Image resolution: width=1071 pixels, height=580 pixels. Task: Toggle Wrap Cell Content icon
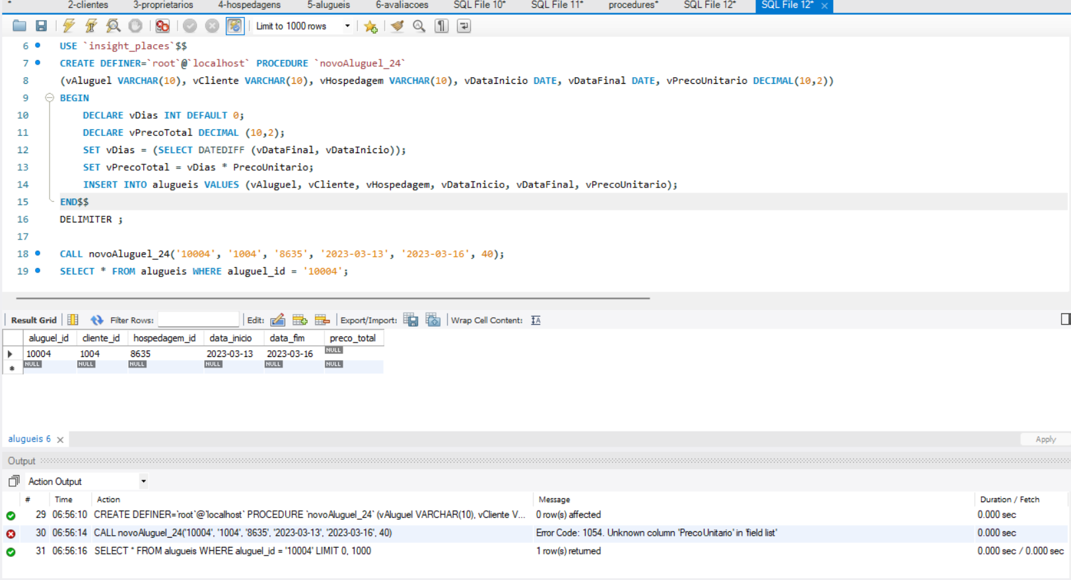[535, 320]
